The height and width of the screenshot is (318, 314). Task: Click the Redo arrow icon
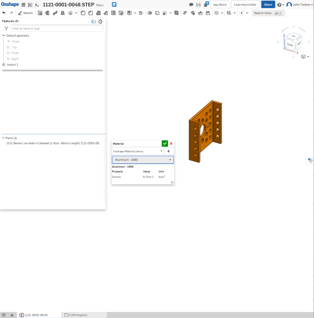[12, 13]
